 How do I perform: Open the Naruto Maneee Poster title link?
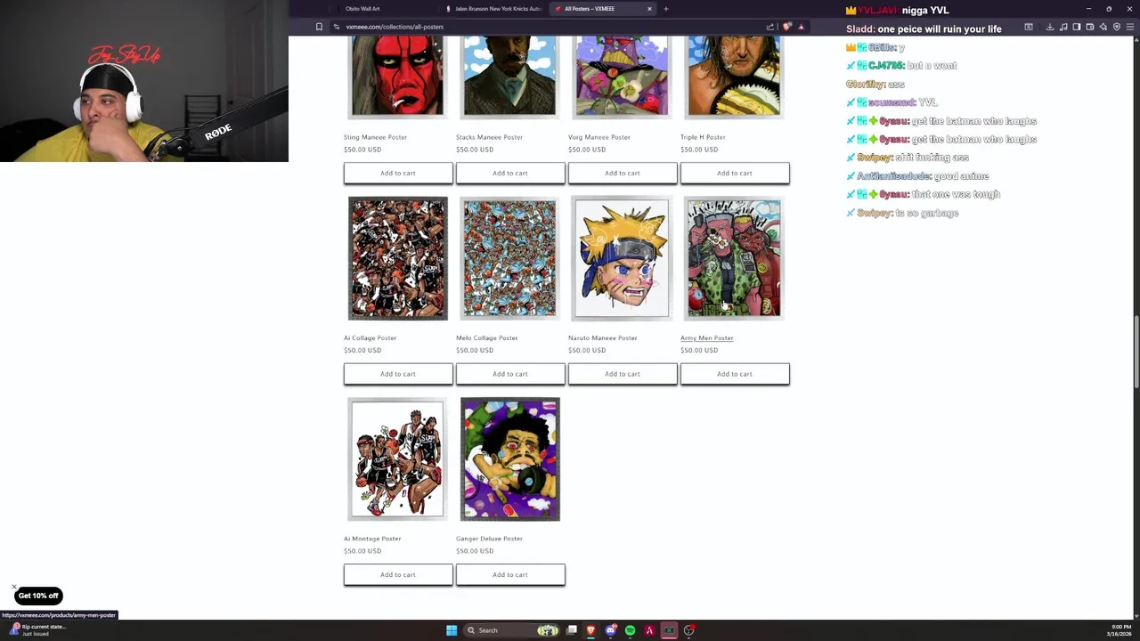pyautogui.click(x=602, y=338)
